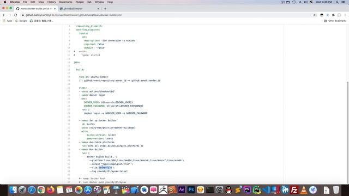Open Terminal from the Dock
The image size is (349, 196).
(x=210, y=190)
